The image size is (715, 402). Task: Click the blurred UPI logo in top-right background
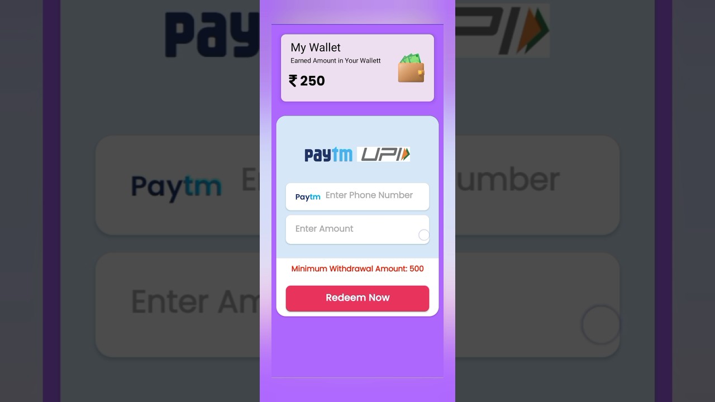(x=503, y=31)
